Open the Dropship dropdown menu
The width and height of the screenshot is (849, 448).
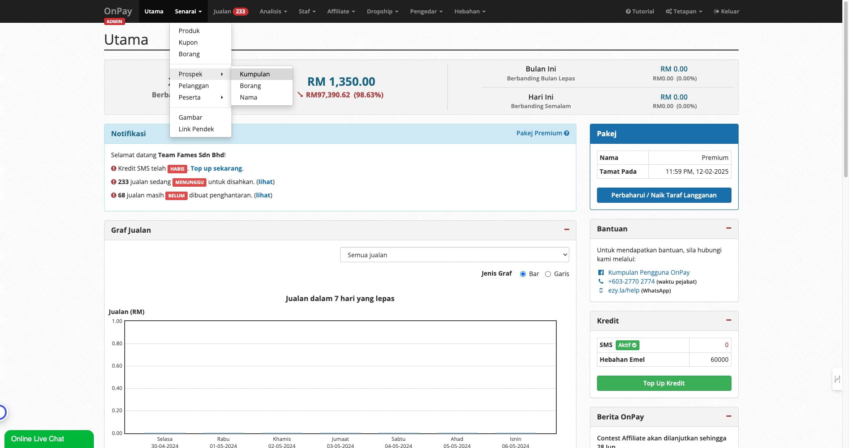point(382,11)
